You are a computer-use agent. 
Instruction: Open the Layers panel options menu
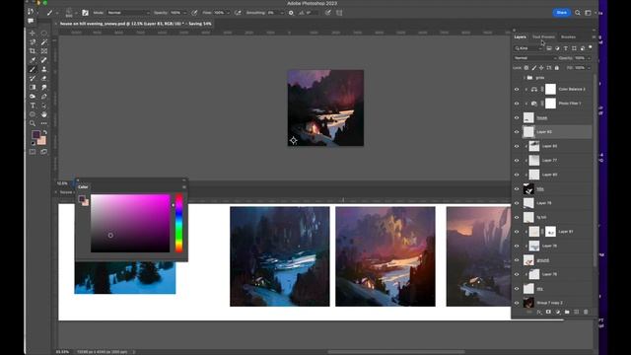tap(594, 37)
